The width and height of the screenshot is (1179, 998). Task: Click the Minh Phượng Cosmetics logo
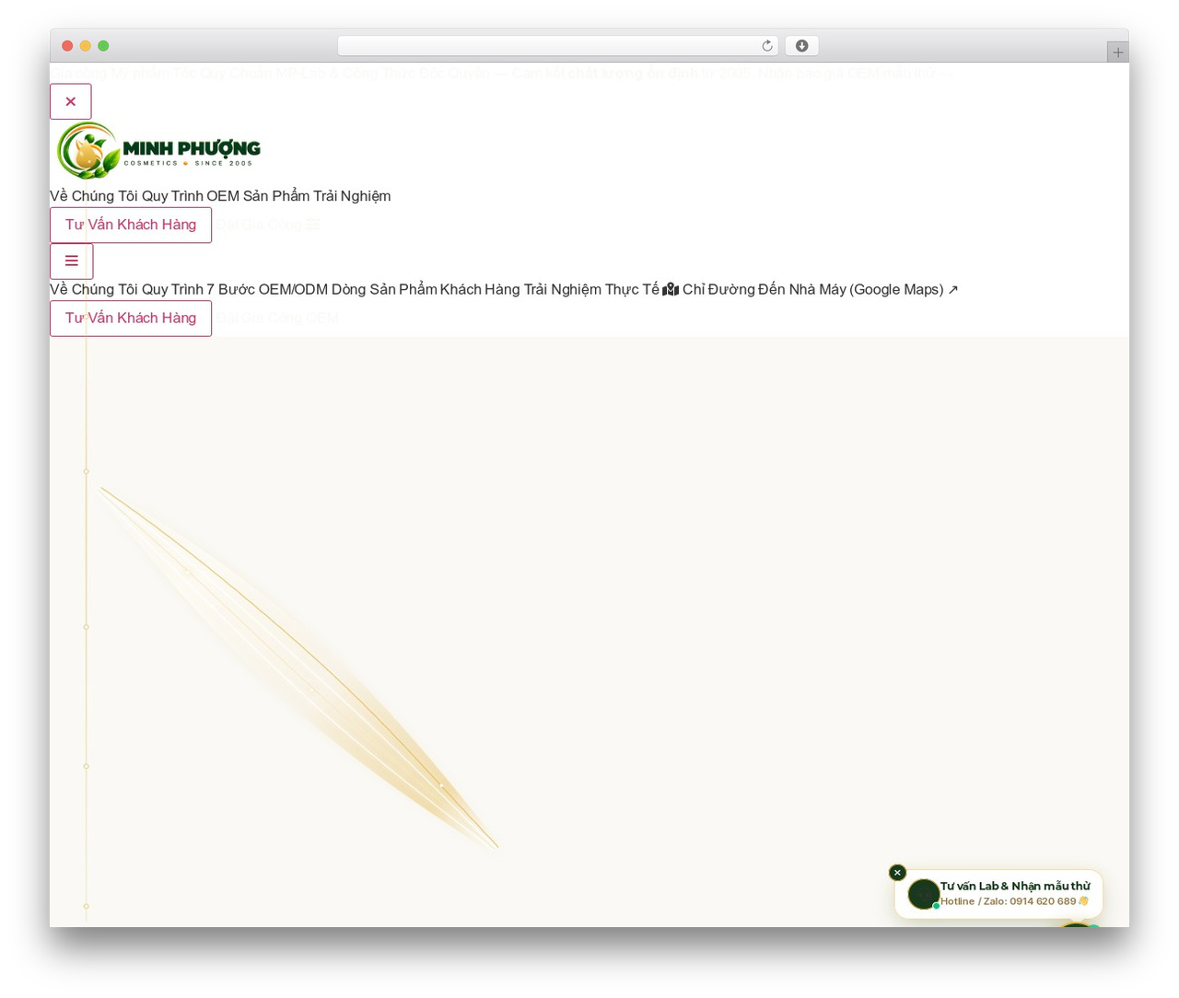[x=159, y=150]
